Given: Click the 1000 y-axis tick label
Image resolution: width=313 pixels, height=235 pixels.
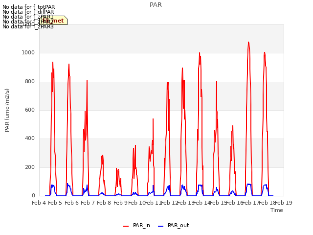Looking at the screenshot, I should [x=28, y=53].
